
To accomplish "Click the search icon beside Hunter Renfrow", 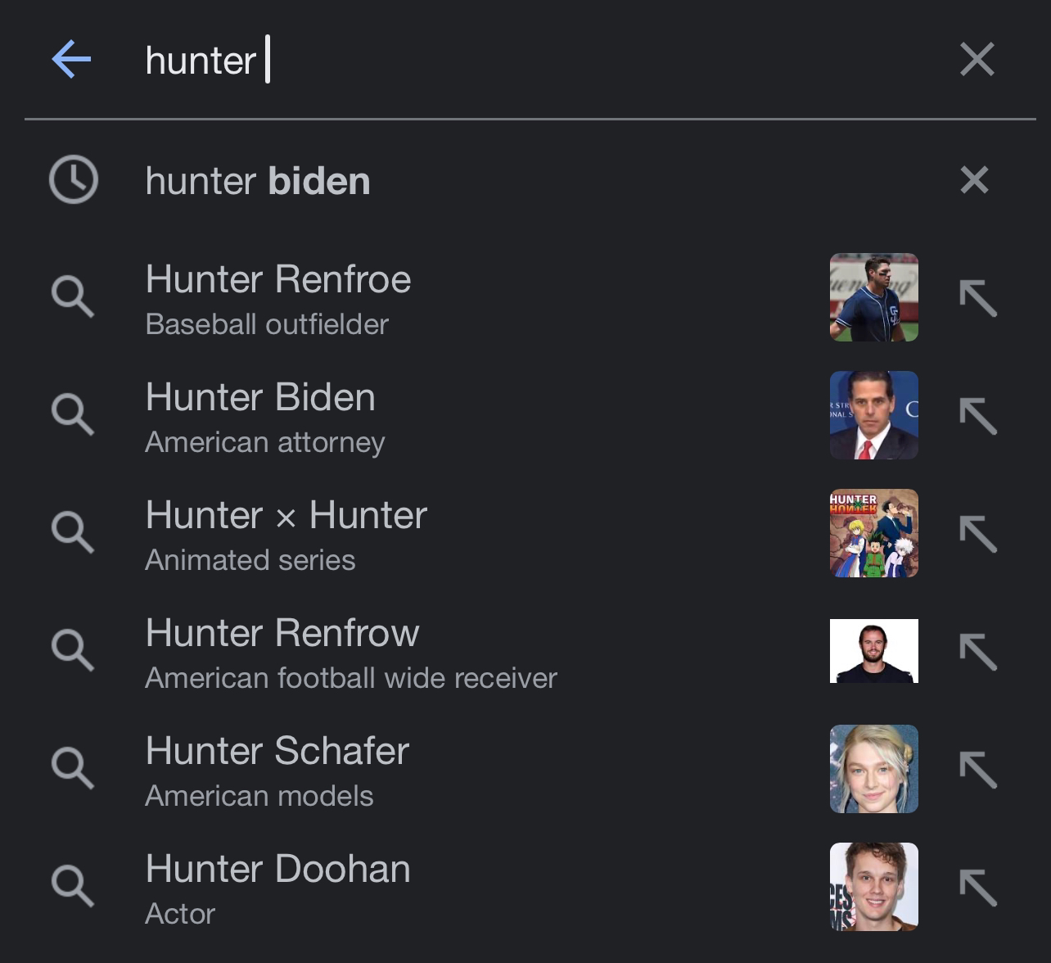I will (73, 651).
